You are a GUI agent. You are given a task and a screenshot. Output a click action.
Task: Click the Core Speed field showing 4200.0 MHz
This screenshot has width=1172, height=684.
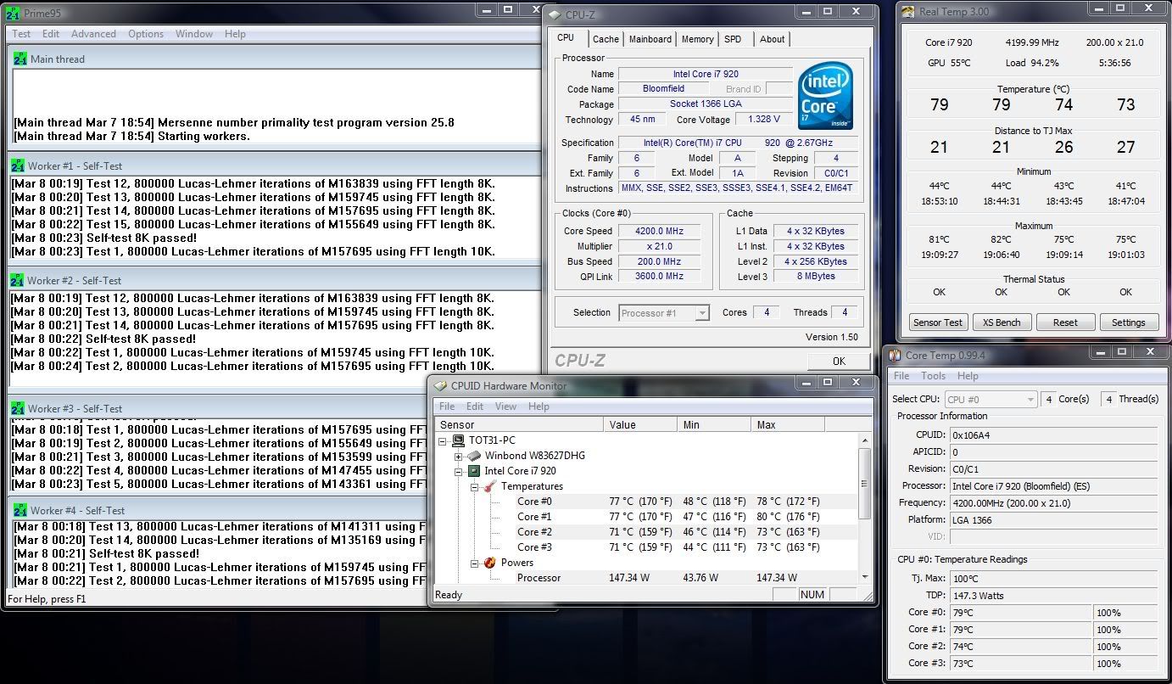pyautogui.click(x=659, y=231)
